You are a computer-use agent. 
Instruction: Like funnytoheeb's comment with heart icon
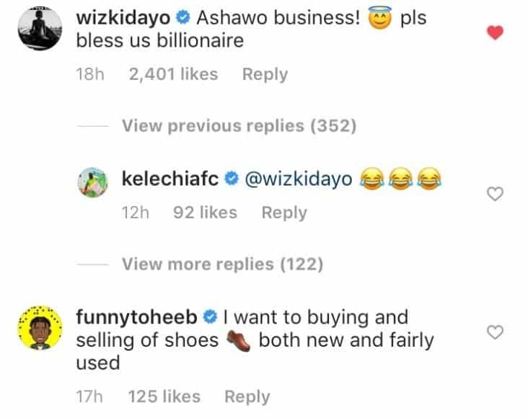tap(496, 332)
